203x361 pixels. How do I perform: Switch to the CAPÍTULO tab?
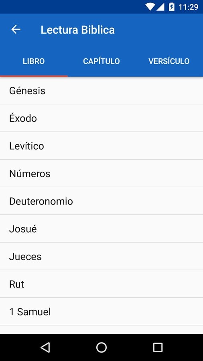pos(101,61)
